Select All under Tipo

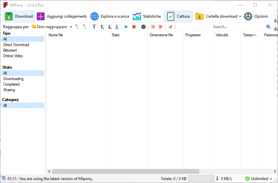tap(23, 39)
